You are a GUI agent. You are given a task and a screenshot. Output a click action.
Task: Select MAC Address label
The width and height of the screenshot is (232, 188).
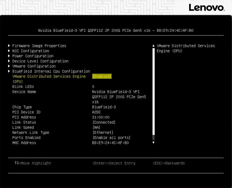point(24,143)
